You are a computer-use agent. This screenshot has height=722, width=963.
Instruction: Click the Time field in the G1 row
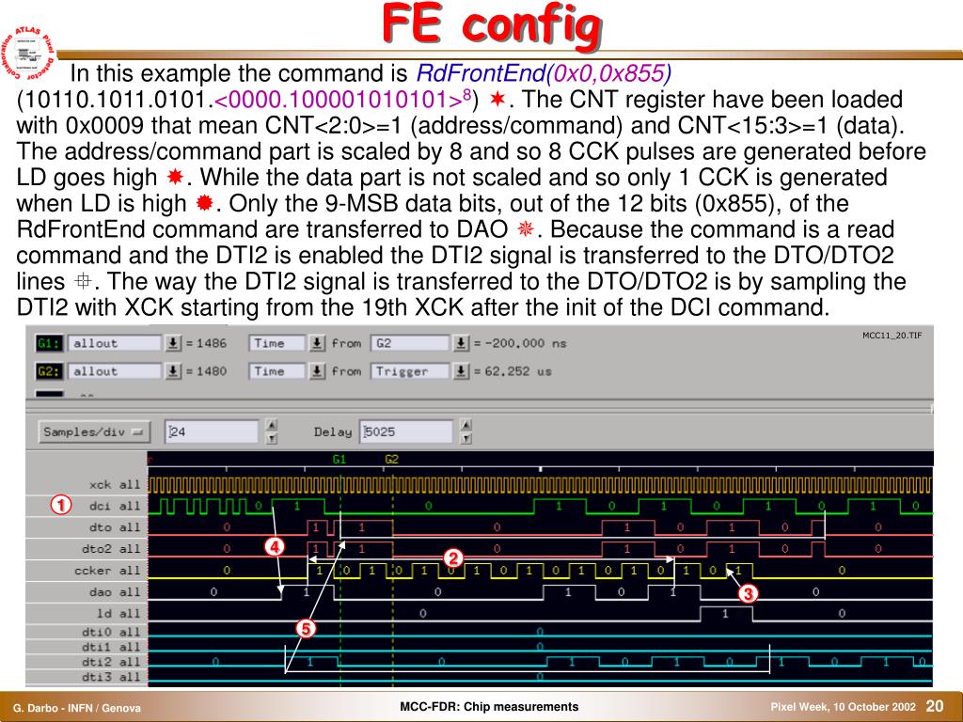(276, 343)
